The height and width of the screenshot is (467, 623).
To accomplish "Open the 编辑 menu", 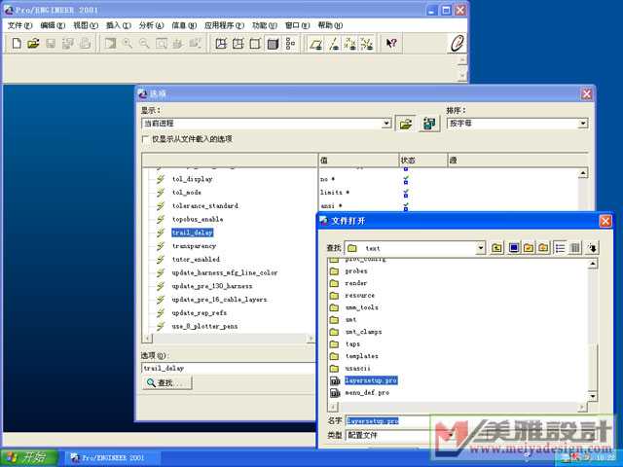I will click(53, 25).
